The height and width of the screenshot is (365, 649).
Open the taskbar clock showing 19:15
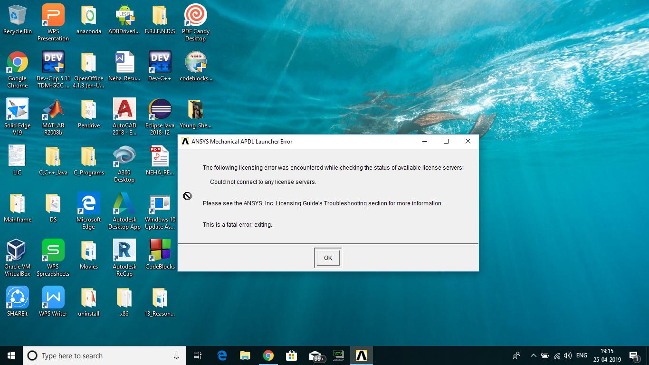607,355
